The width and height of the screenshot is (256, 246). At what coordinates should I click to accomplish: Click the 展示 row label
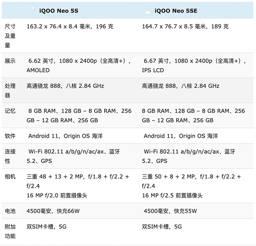click(x=10, y=61)
